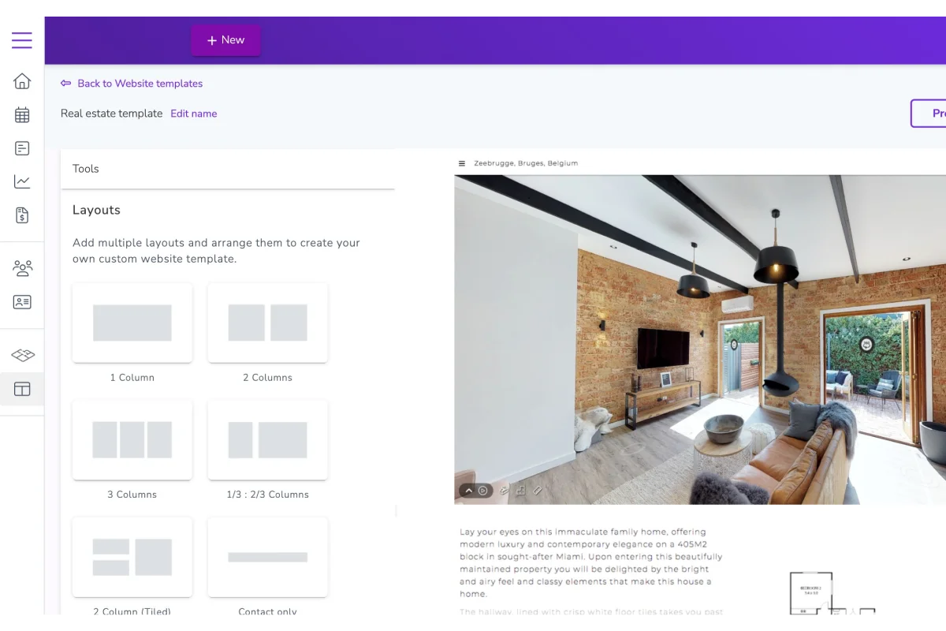Open the invoice dollar document icon
This screenshot has height=631, width=946.
(x=22, y=215)
